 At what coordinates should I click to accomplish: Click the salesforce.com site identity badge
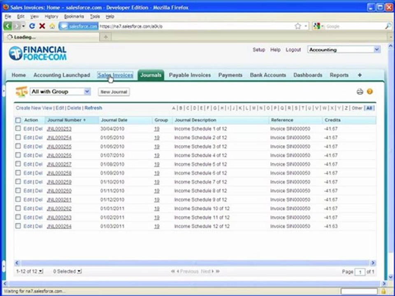point(79,26)
